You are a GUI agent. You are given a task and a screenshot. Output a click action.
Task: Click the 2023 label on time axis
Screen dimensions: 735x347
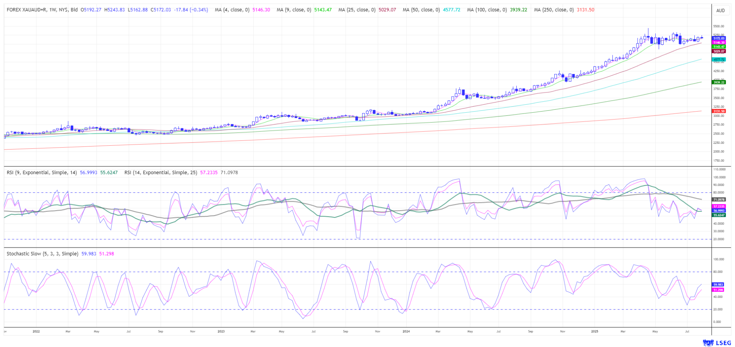pos(221,331)
